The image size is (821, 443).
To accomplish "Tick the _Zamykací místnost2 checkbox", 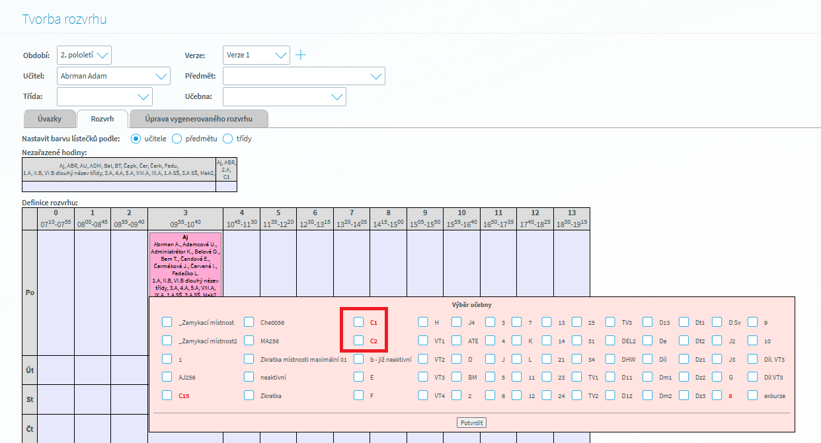I will [167, 341].
